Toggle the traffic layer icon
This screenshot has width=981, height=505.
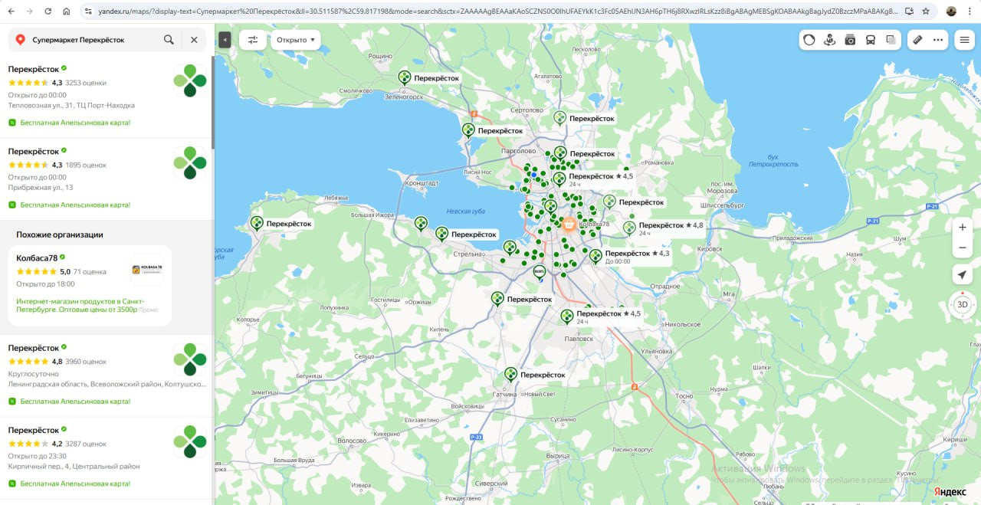(x=809, y=40)
